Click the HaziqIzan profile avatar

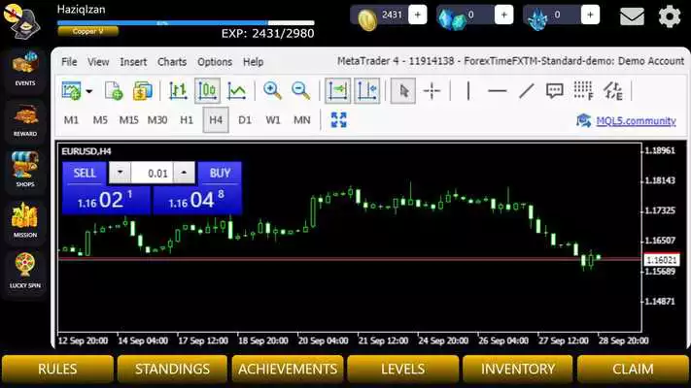coord(23,20)
